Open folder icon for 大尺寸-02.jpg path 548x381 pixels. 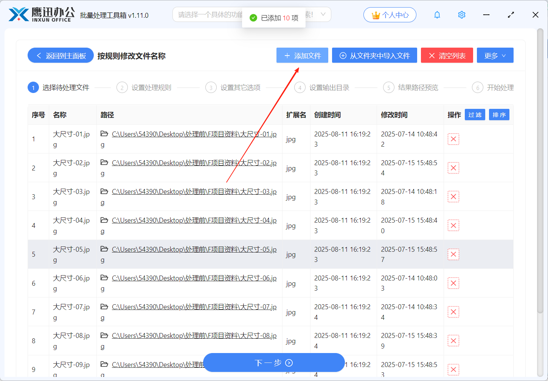(x=104, y=163)
